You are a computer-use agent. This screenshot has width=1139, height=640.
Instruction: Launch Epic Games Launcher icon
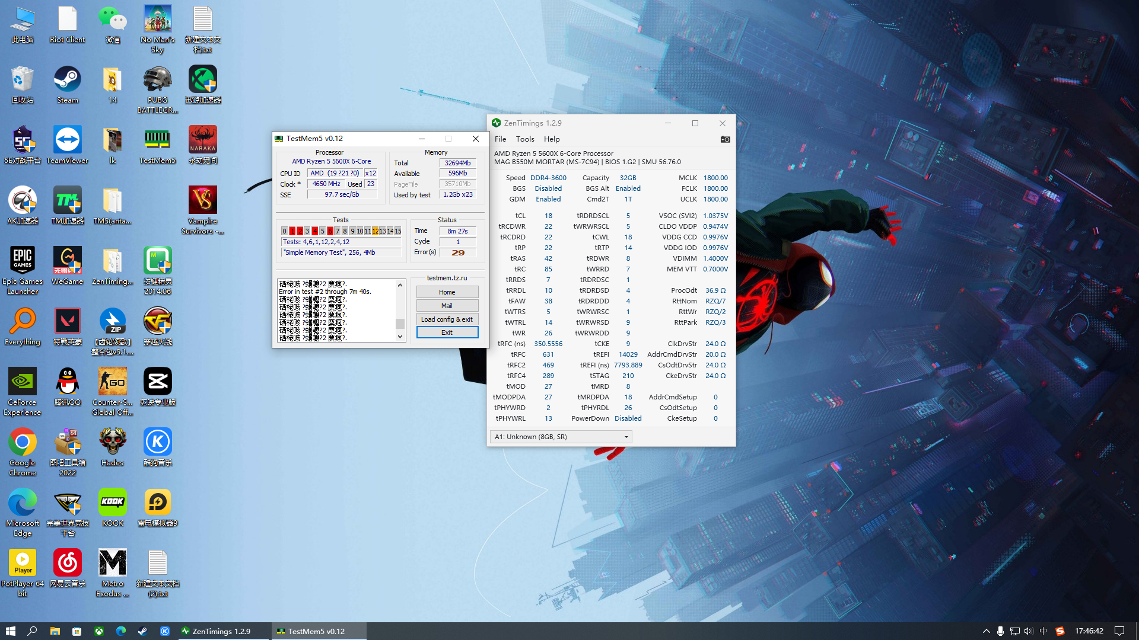pos(23,271)
